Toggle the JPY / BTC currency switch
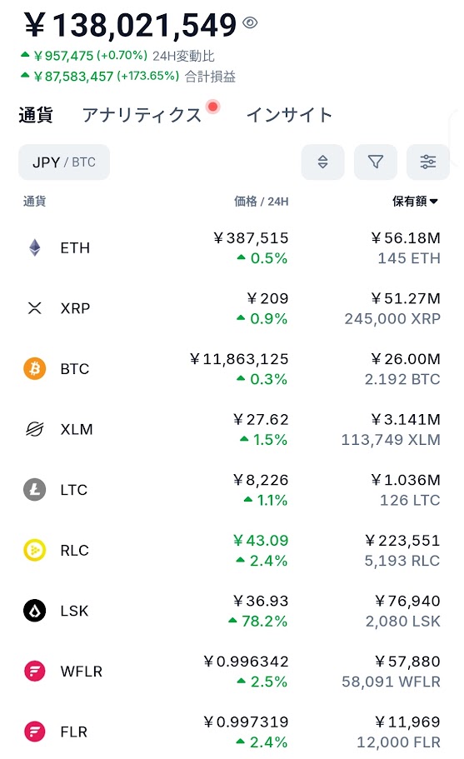Viewport: 464px width, 759px height. click(64, 162)
